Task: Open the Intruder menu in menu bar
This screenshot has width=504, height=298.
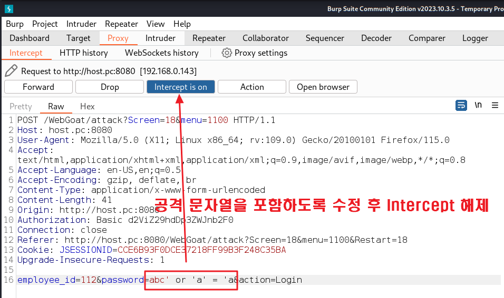Action: pos(81,24)
